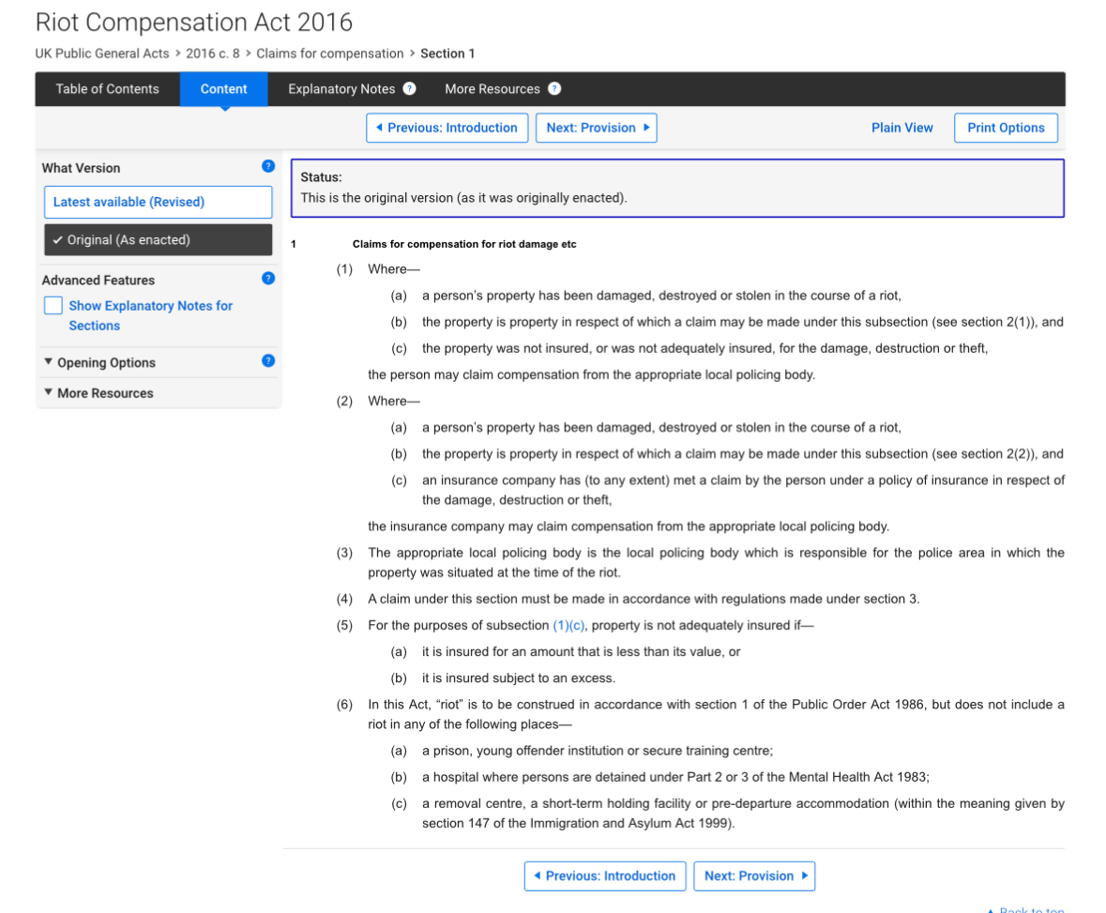Click UK Public General Acts breadcrumb
Image resolution: width=1106 pixels, height=913 pixels.
click(x=103, y=53)
